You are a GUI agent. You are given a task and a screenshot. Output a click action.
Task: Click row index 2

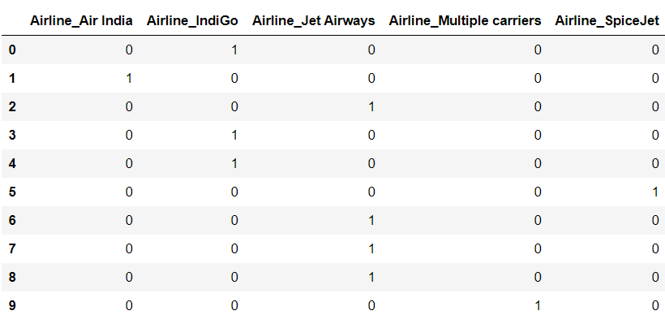pos(12,107)
